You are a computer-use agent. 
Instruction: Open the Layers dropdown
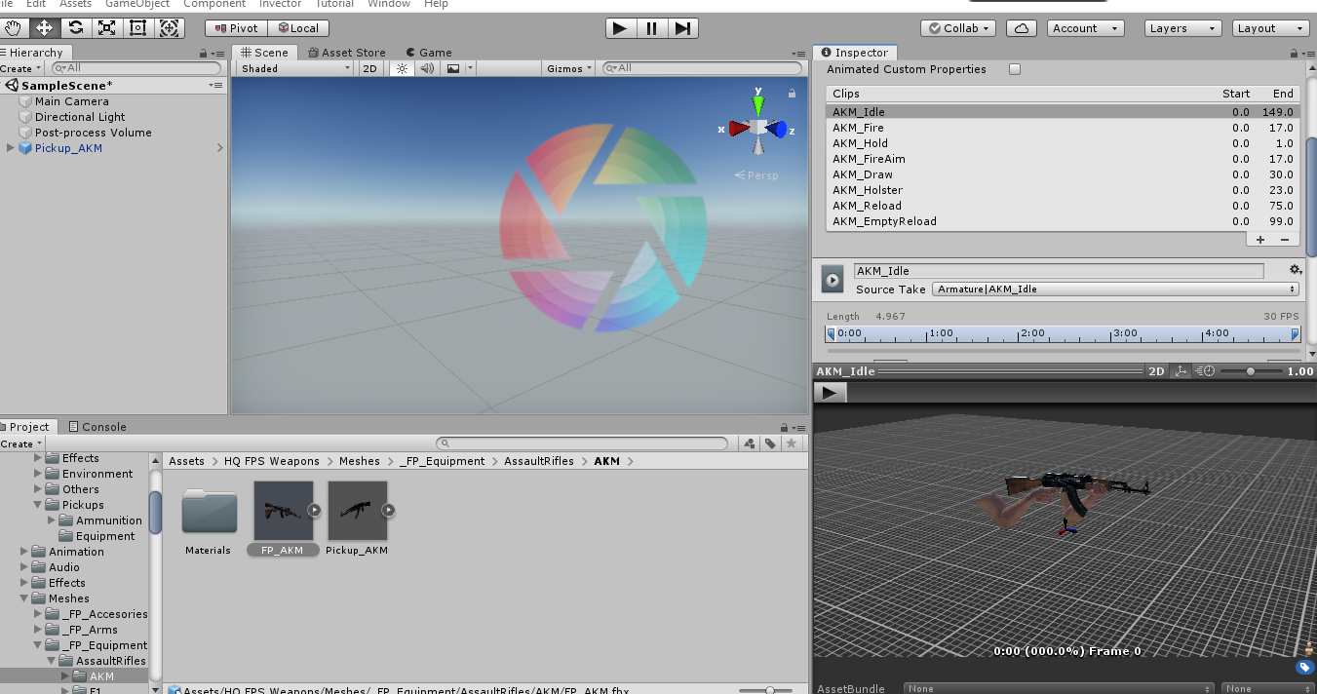1183,28
